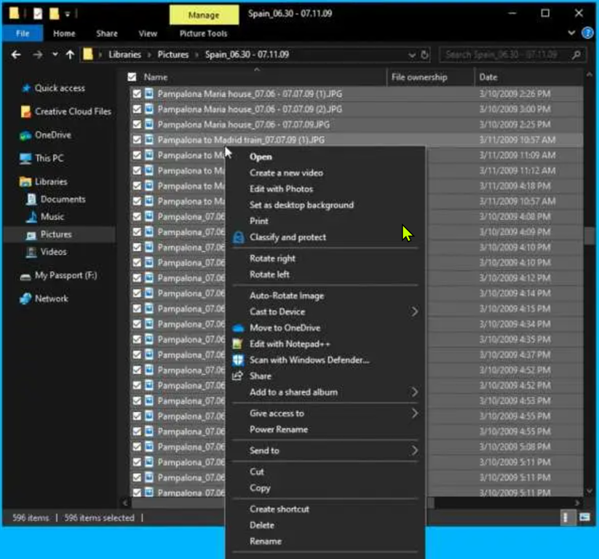Click the Move to OneDrive cloud icon

coord(238,328)
